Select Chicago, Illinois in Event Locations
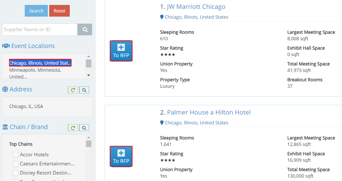342x181 pixels. pos(40,63)
